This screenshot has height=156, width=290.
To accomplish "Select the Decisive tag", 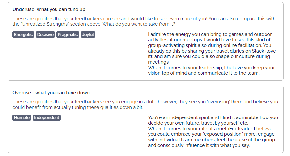I will (x=45, y=35).
